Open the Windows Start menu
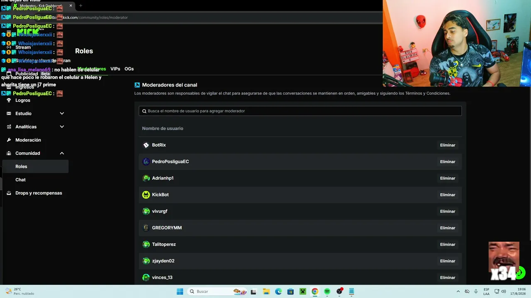 click(x=180, y=291)
